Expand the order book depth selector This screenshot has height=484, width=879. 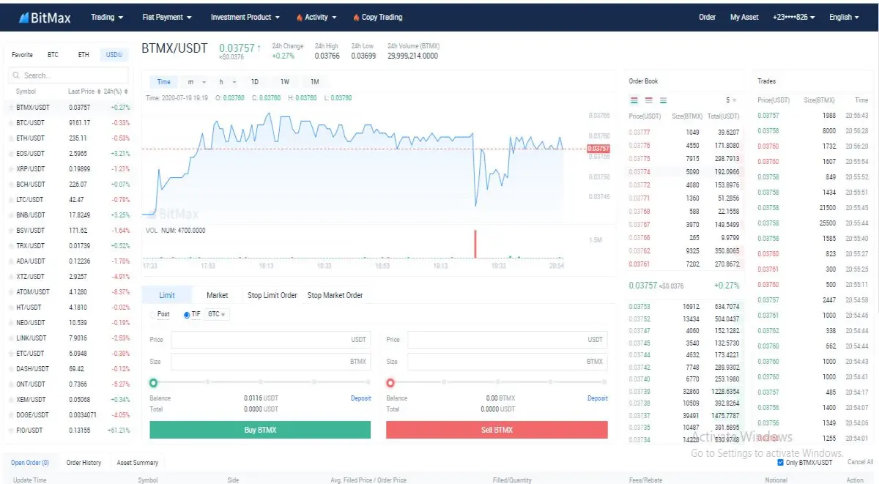731,100
